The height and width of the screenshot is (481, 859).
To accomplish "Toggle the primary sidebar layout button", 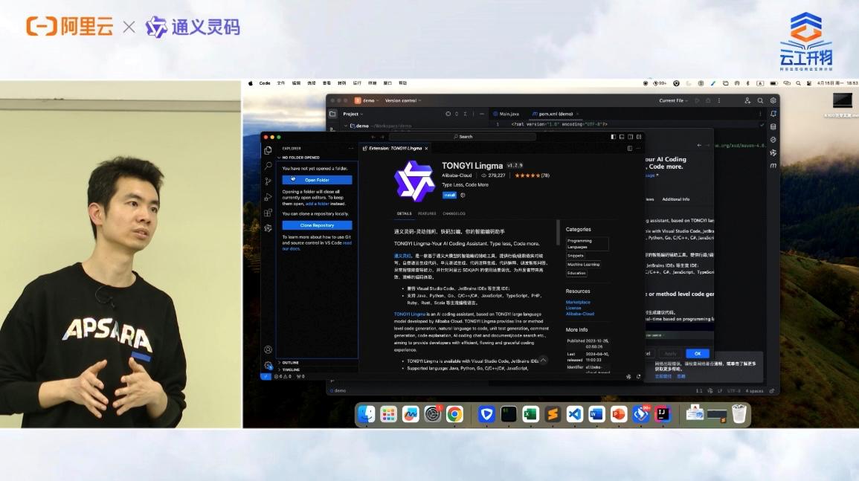I will pos(614,137).
